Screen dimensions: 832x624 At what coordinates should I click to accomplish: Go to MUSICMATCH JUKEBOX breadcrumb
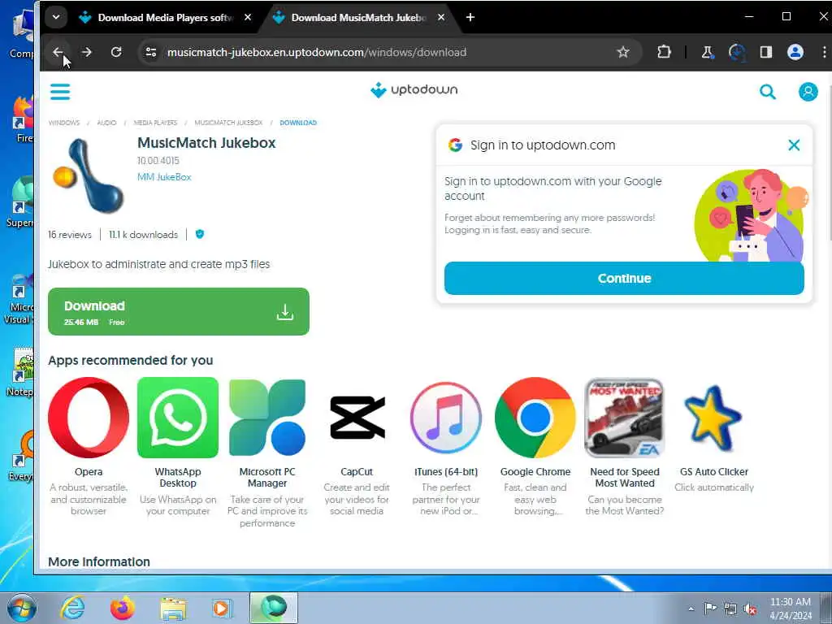point(228,123)
